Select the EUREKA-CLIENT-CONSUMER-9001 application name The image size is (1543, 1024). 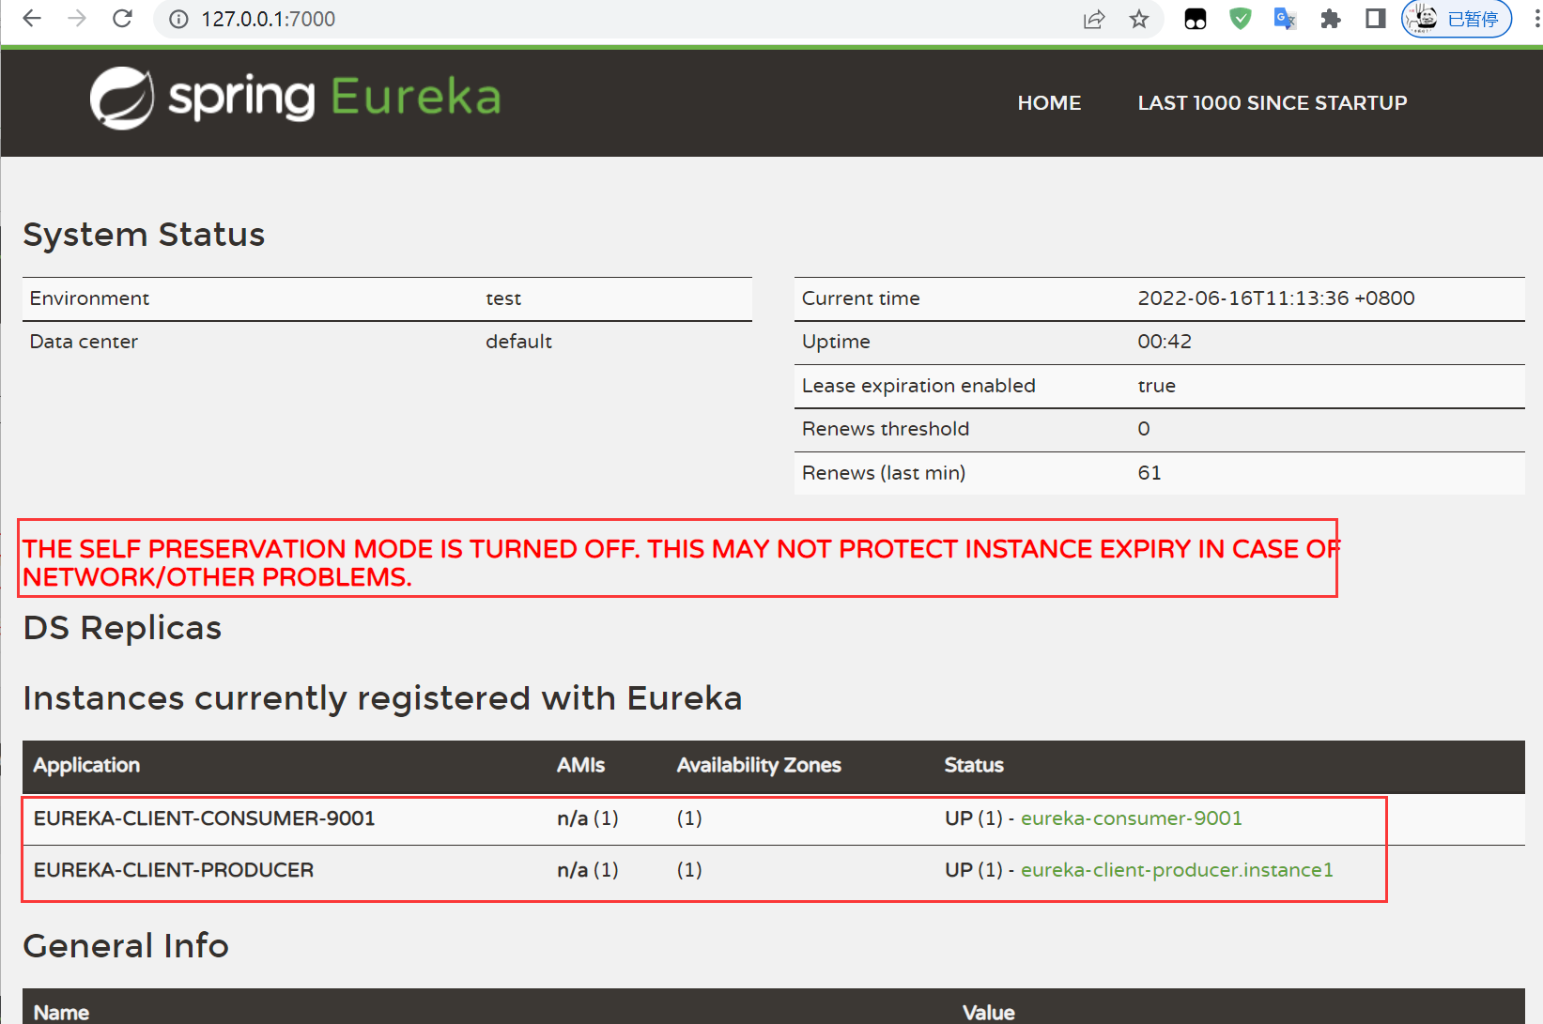205,818
